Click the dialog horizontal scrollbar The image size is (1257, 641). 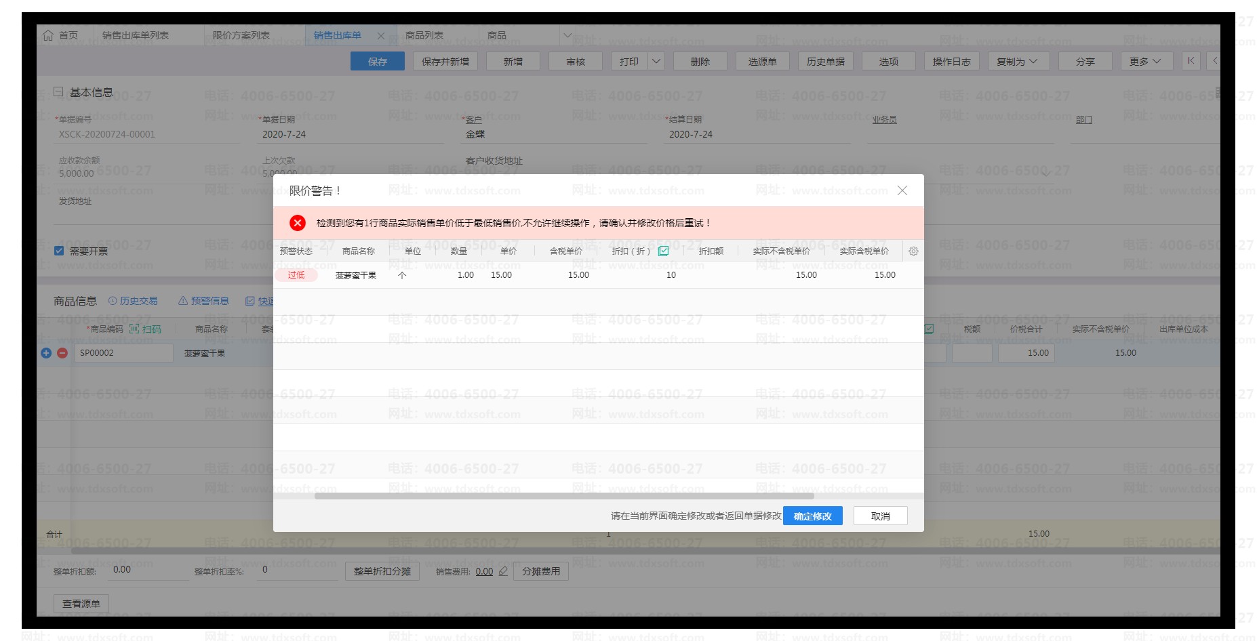564,496
